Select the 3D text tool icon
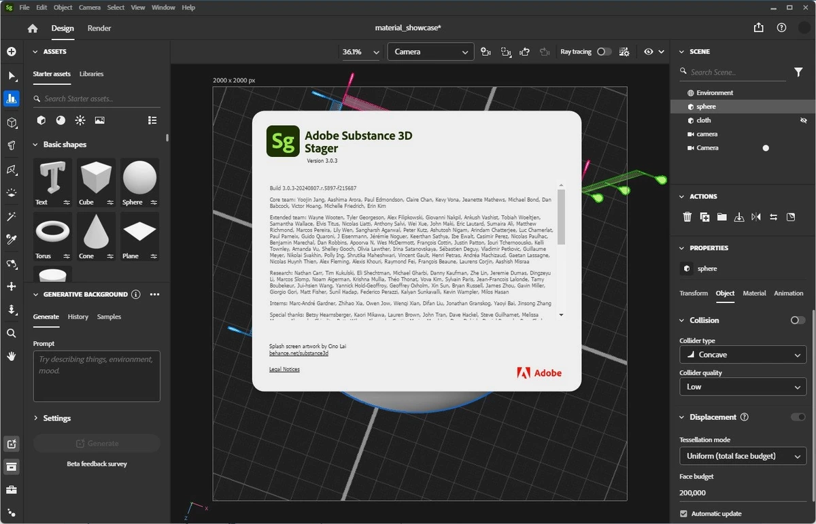 [11, 145]
